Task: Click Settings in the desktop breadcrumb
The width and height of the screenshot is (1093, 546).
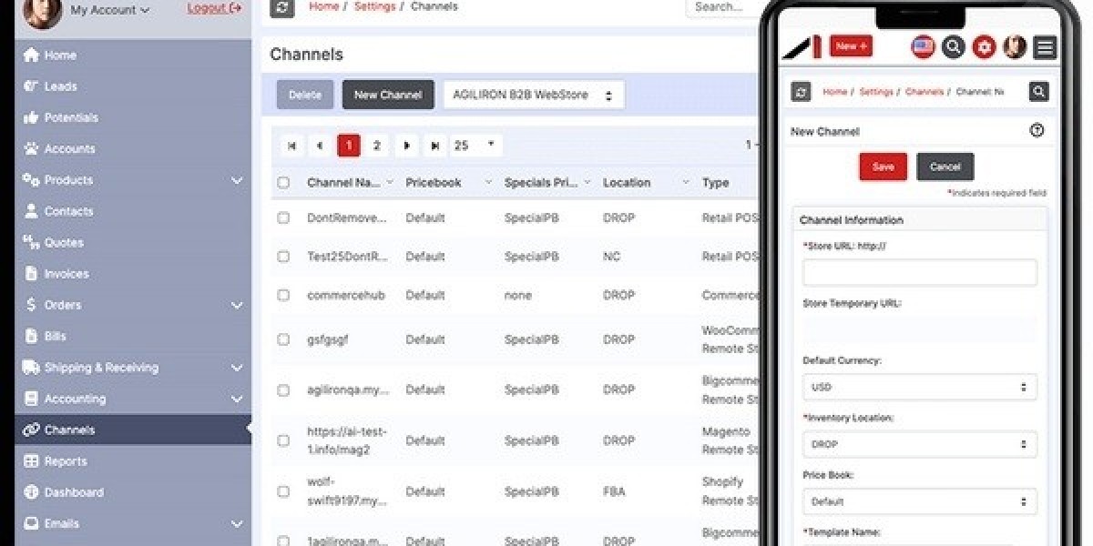Action: tap(375, 6)
